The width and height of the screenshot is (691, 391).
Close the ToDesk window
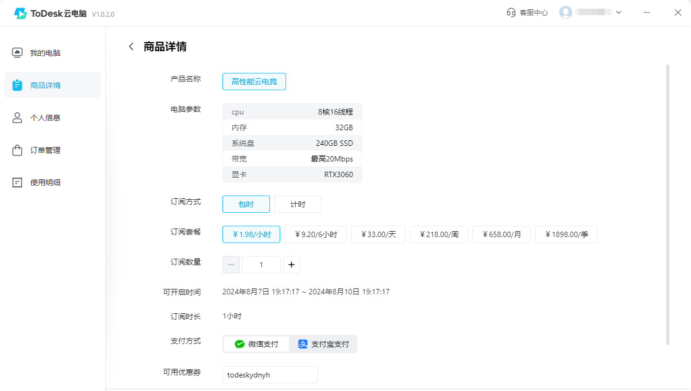click(x=678, y=12)
